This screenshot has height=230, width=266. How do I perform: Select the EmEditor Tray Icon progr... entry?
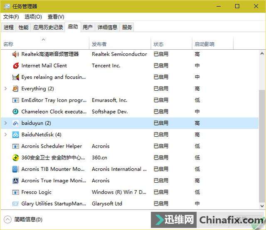54,100
